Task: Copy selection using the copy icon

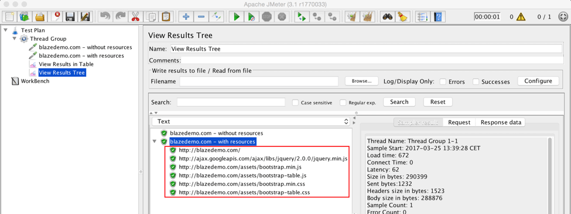Action: pos(151,17)
